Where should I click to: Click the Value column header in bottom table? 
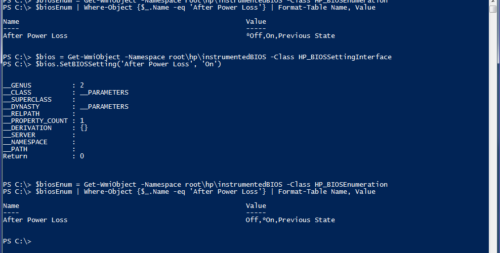click(256, 206)
